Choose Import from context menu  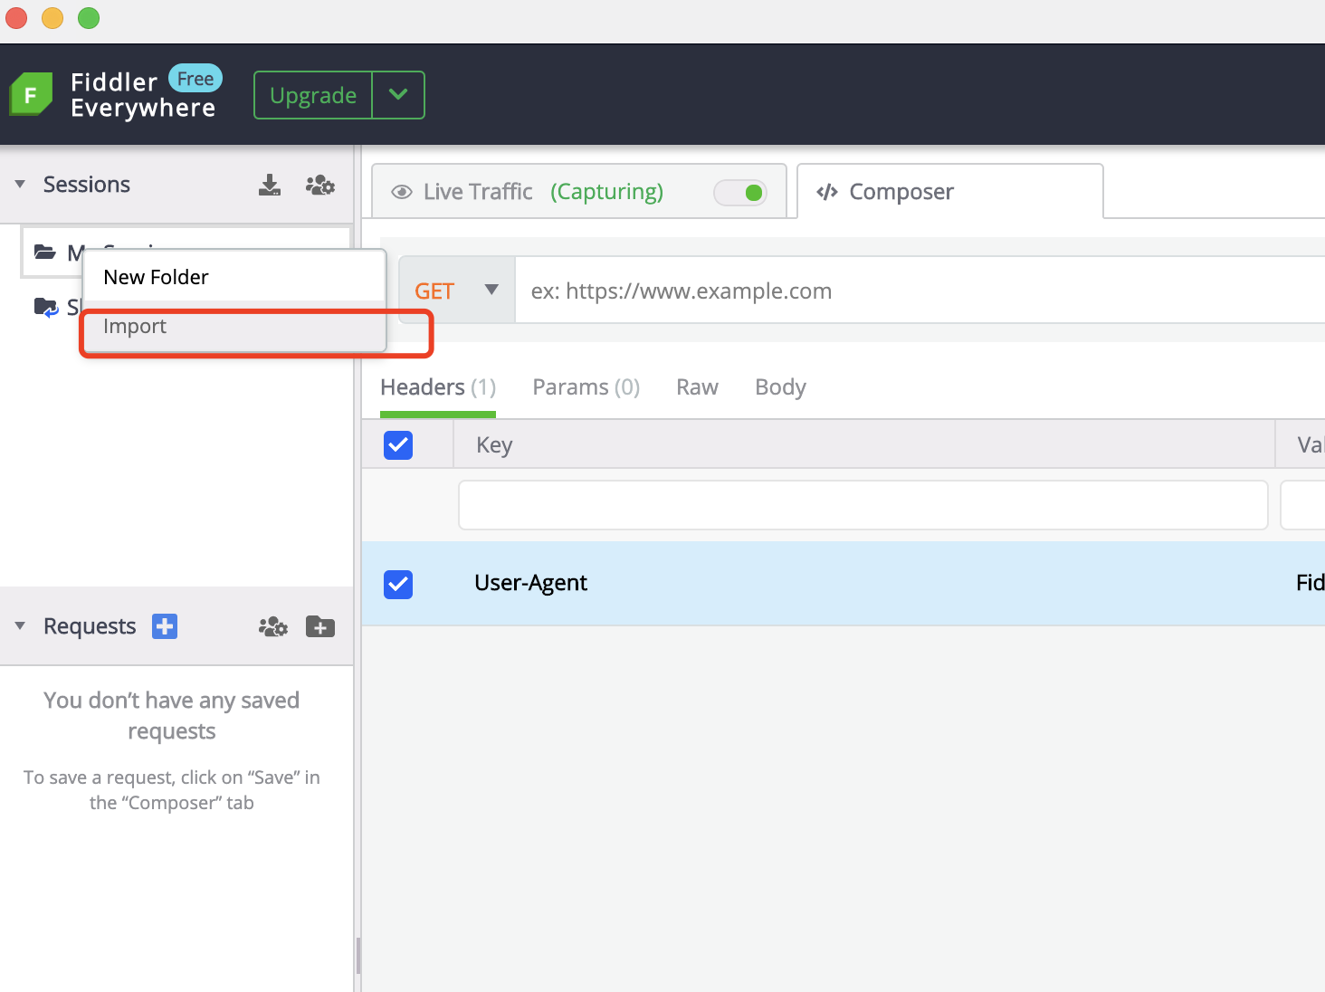coord(234,326)
